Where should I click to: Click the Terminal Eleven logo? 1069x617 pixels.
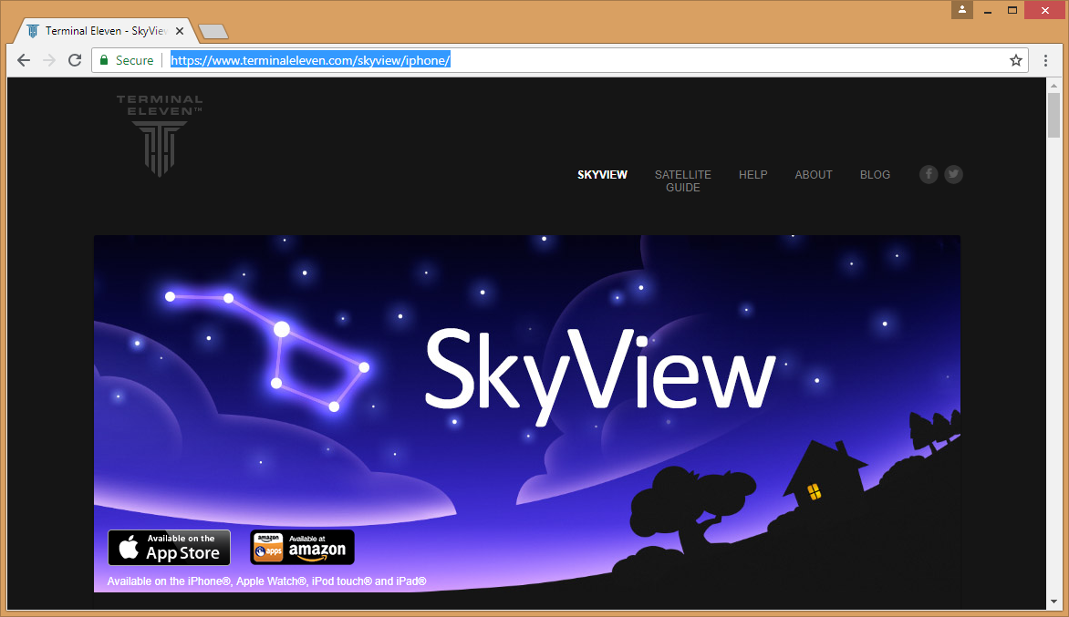pyautogui.click(x=160, y=136)
